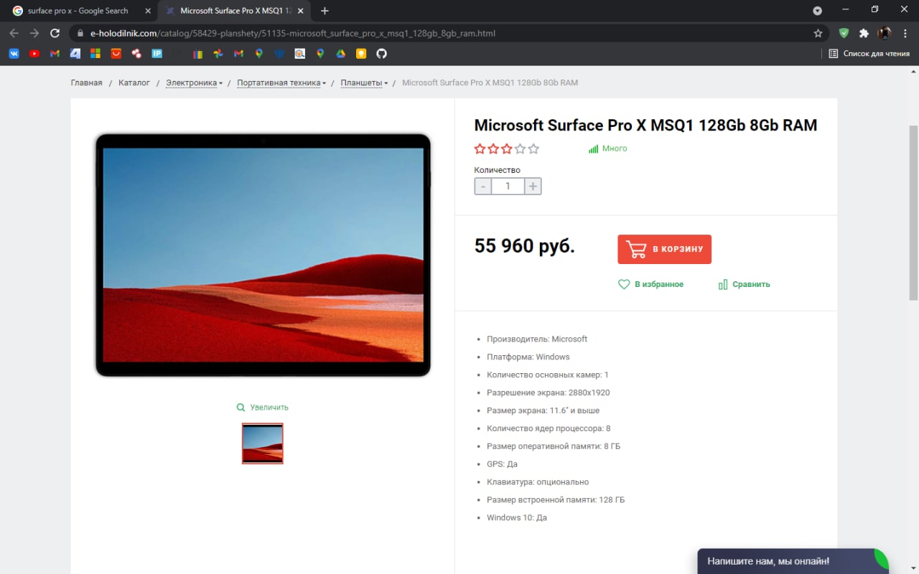Open the green shield adblock extension

tap(844, 33)
